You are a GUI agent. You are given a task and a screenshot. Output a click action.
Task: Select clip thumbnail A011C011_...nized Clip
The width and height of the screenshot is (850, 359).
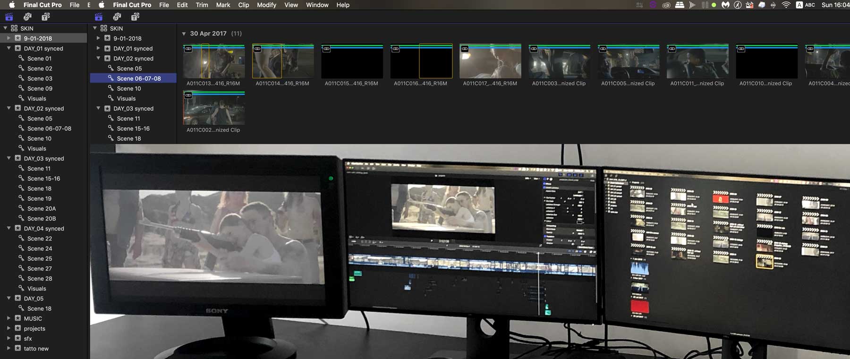(697, 61)
